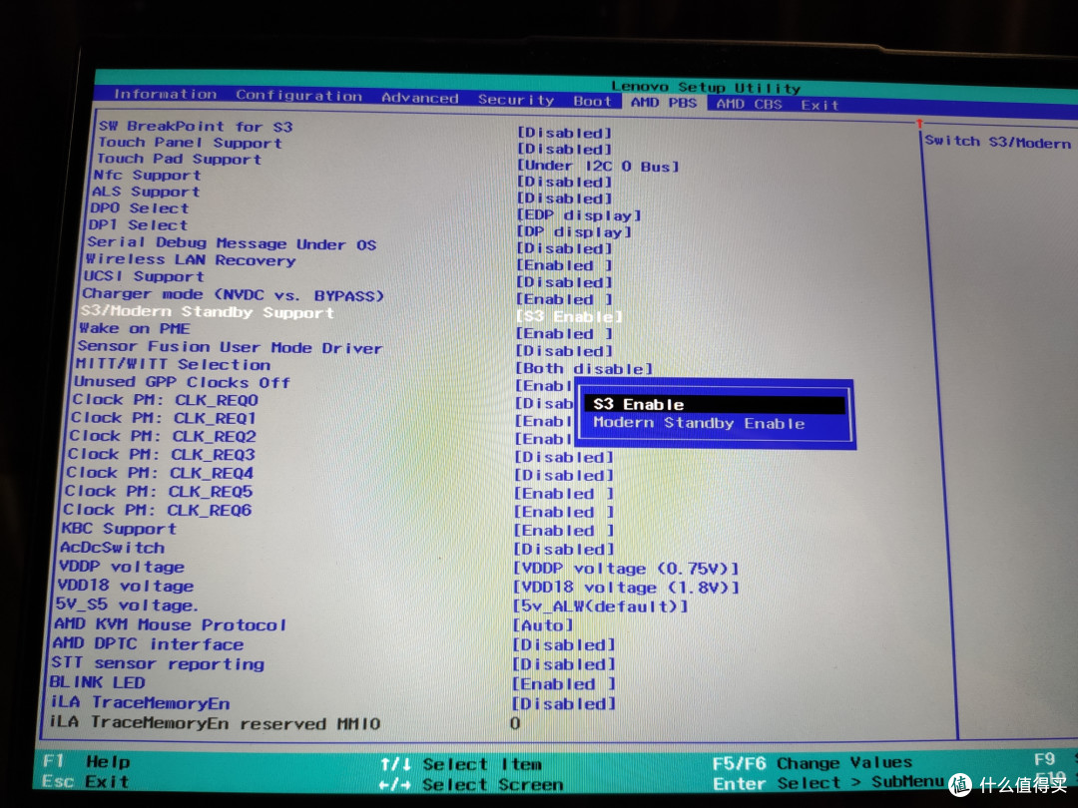1078x808 pixels.
Task: Toggle Clock PM: CLK_REQ5 Enabled value
Action: click(x=564, y=494)
